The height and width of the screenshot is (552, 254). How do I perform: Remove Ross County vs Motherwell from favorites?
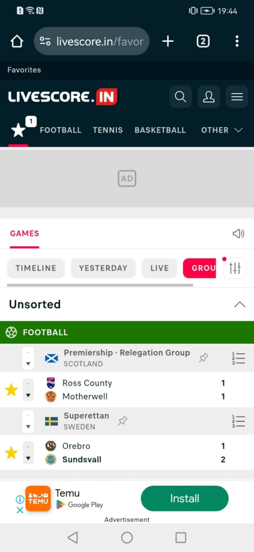(11, 390)
